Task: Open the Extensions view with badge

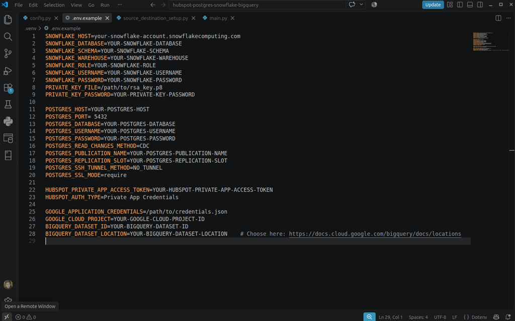Action: [x=8, y=87]
